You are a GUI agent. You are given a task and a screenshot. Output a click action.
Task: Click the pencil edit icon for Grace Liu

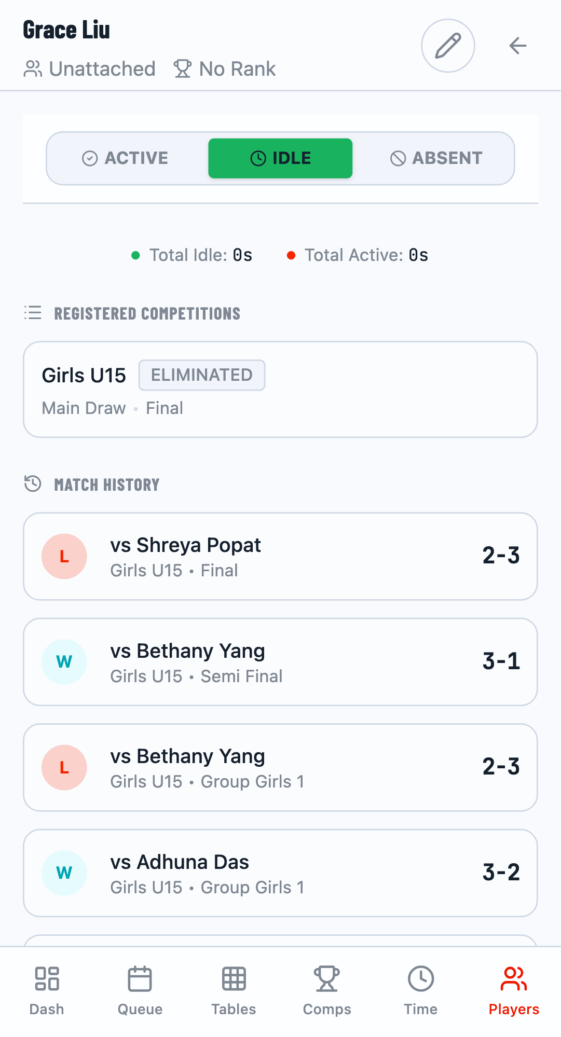pyautogui.click(x=447, y=46)
